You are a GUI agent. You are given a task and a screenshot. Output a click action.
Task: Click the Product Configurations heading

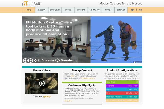(122, 70)
